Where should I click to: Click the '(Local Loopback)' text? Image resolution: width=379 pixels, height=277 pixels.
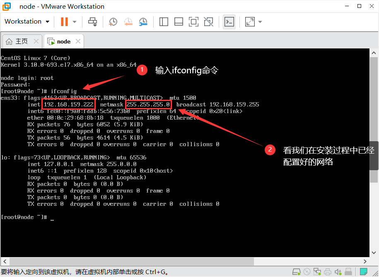[120, 177]
